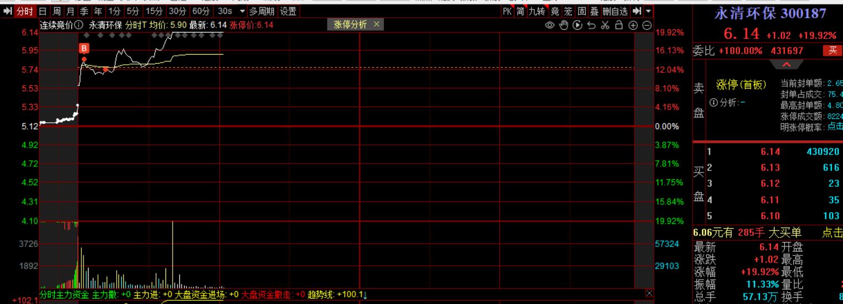The image size is (843, 304).
Task: Click the 点击 link after 明涨停概率
Action: pos(835,127)
